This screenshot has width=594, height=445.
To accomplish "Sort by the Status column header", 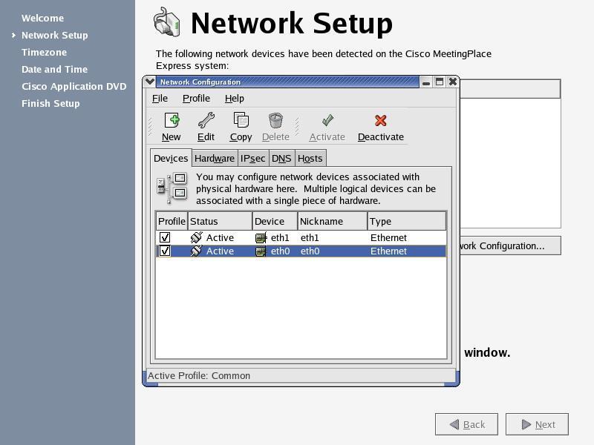I will 220,221.
